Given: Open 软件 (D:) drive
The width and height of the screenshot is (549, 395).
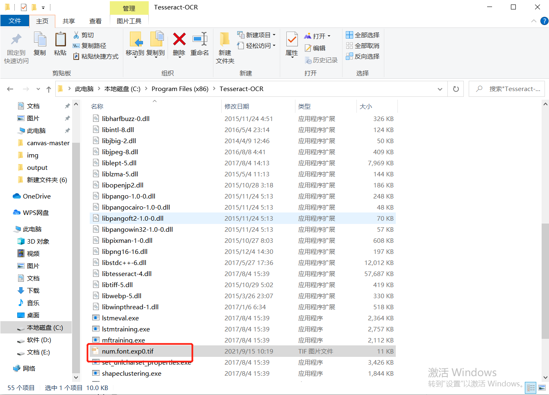Looking at the screenshot, I should pos(34,340).
